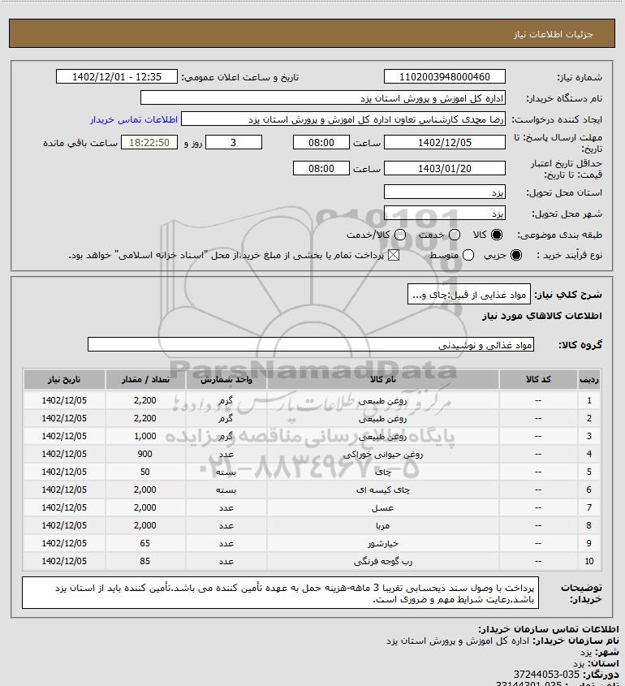The width and height of the screenshot is (625, 686).
Task: Select the کالا/خدمت radio button
Action: [399, 235]
